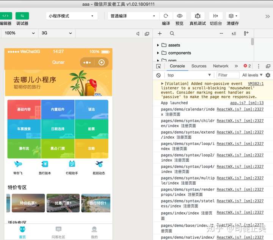Open the 内置组件 blue tile
Viewport: 273px width, 240px height.
click(58, 109)
